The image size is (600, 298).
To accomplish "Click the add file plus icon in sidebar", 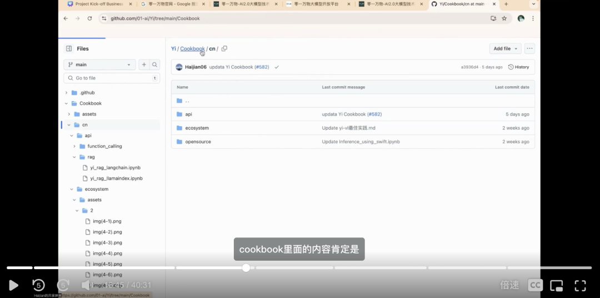I will coord(144,64).
